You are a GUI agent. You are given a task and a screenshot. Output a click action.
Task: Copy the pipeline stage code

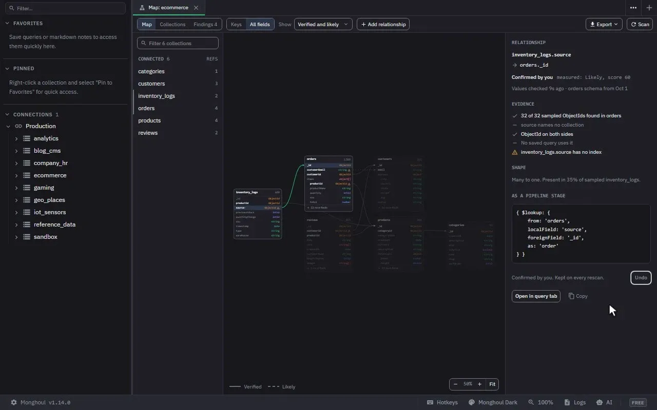click(x=578, y=296)
